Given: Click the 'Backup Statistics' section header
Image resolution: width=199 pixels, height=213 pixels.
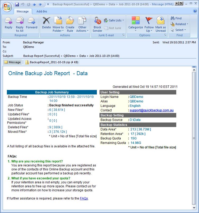Looking at the screenshot, I should click(x=138, y=125).
